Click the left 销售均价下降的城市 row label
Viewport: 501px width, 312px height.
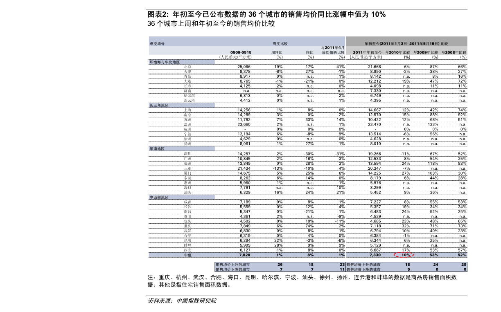point(232,269)
